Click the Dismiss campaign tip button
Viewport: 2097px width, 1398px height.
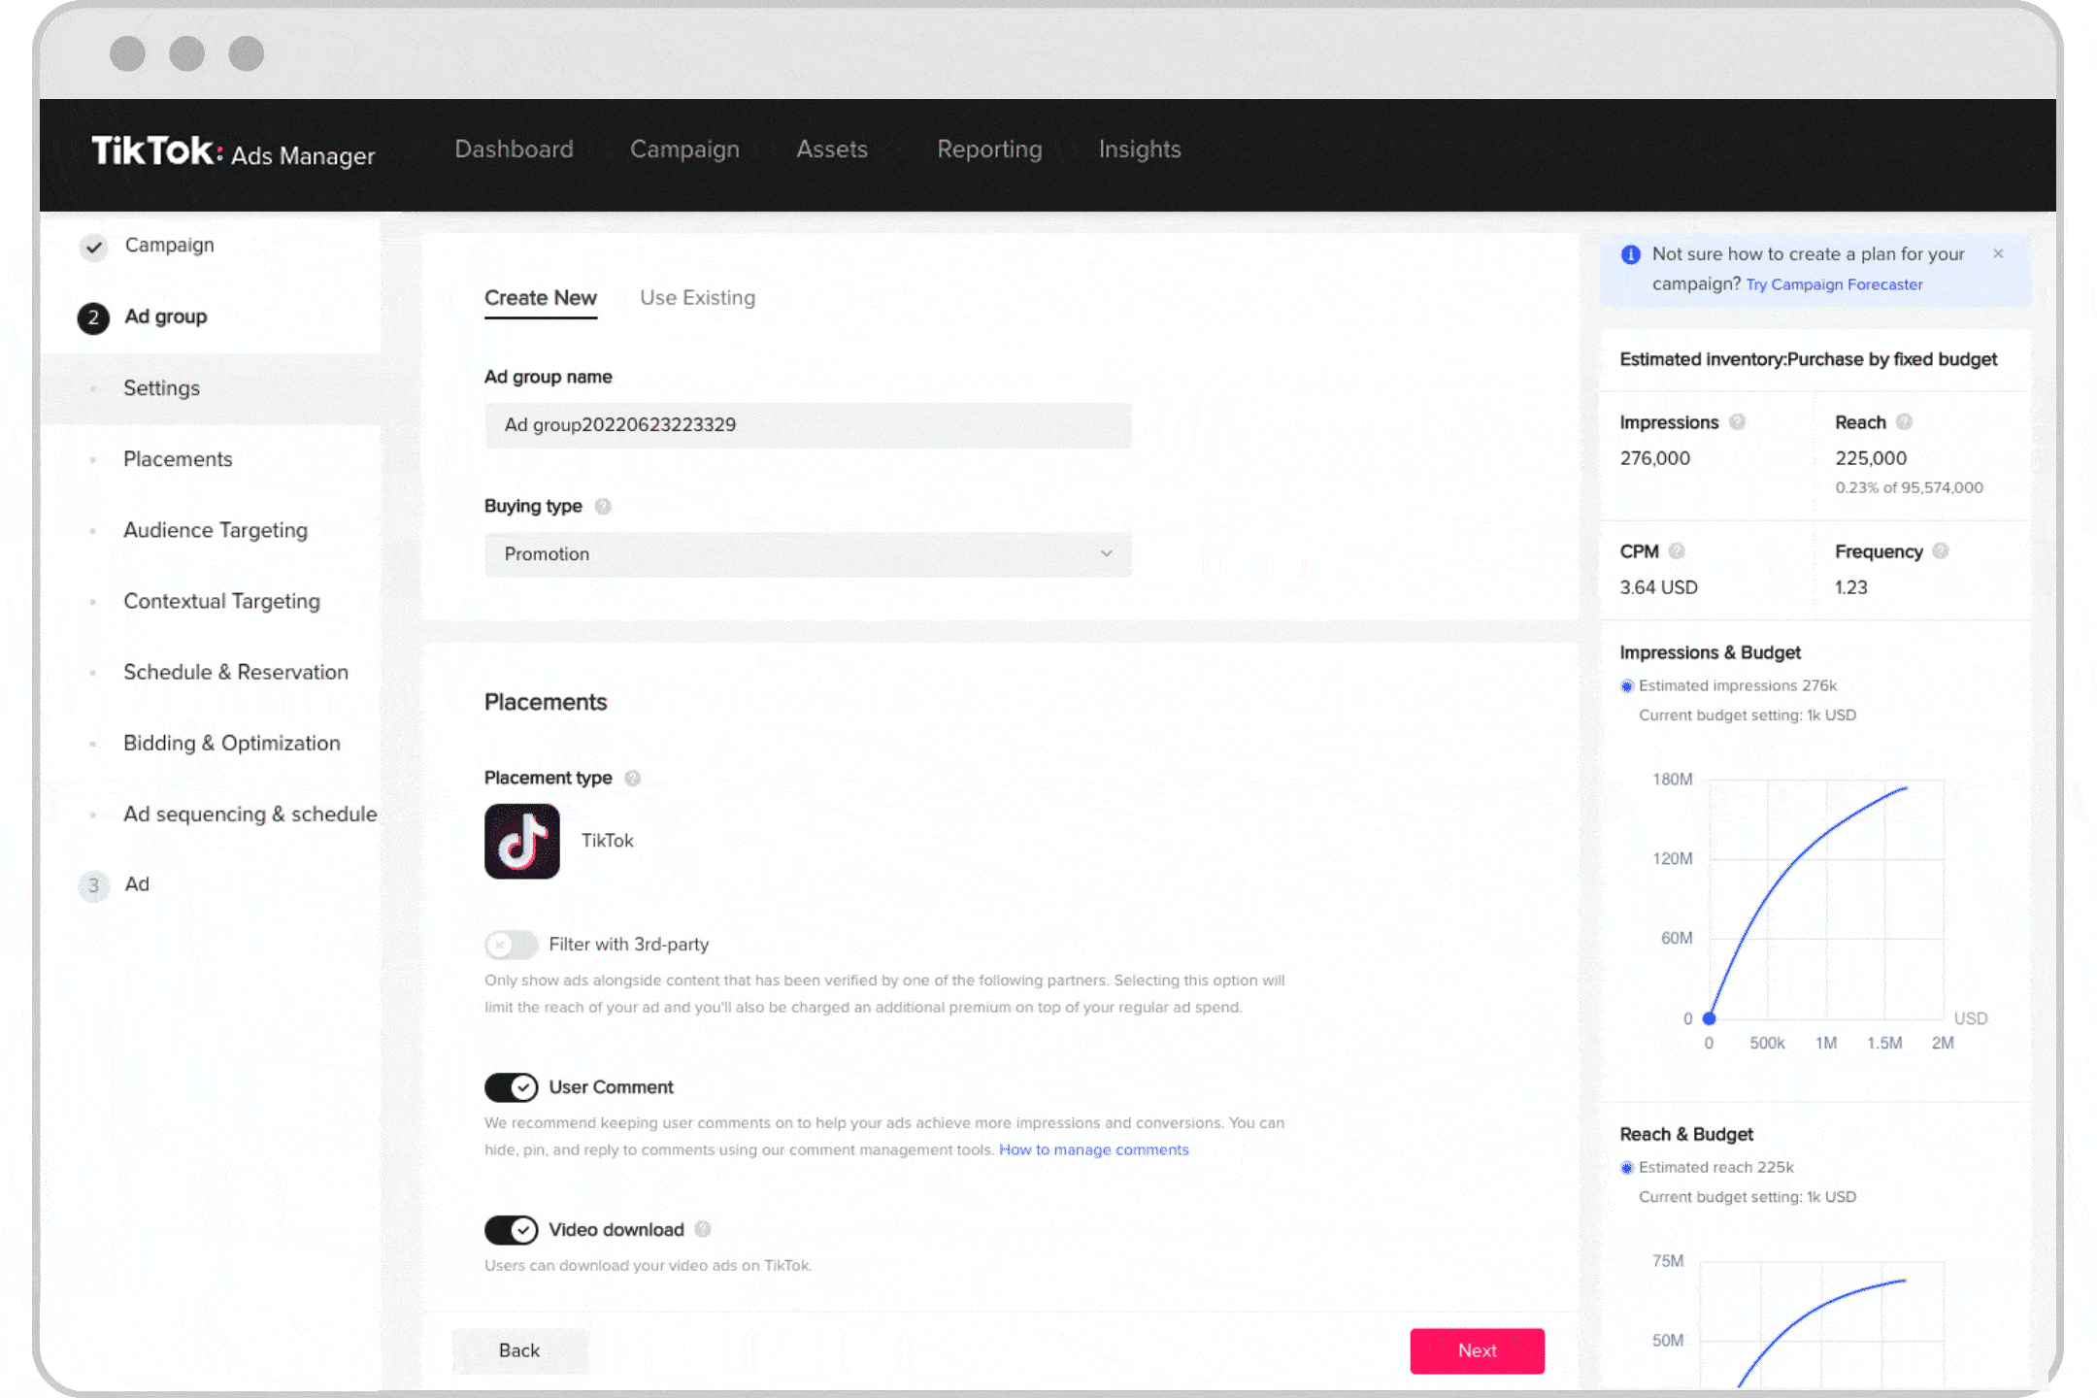coord(2000,254)
